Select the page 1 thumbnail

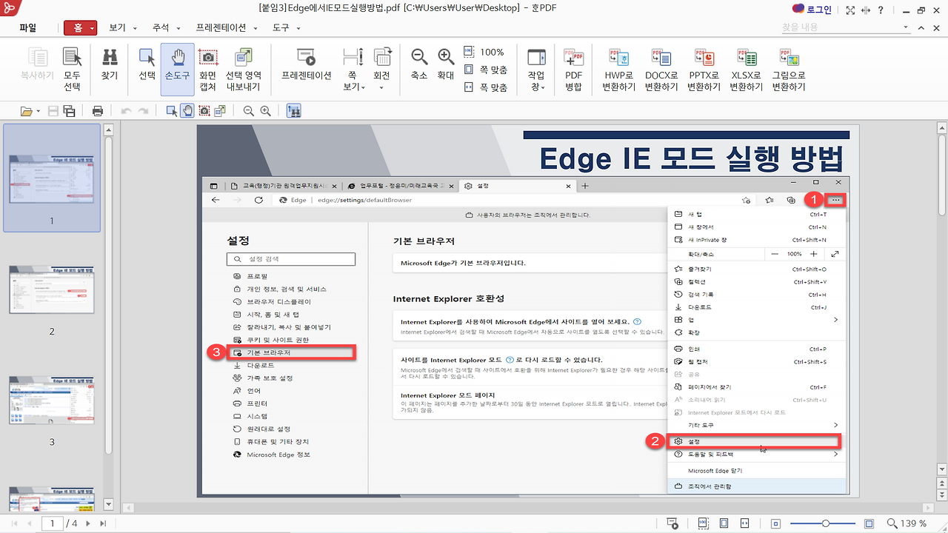52,178
